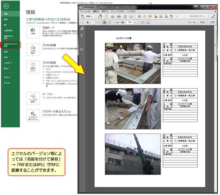Choose 上書き保存 in the Excel sidebar
Viewport: 220px width, 195px height.
pyautogui.click(x=10, y=31)
